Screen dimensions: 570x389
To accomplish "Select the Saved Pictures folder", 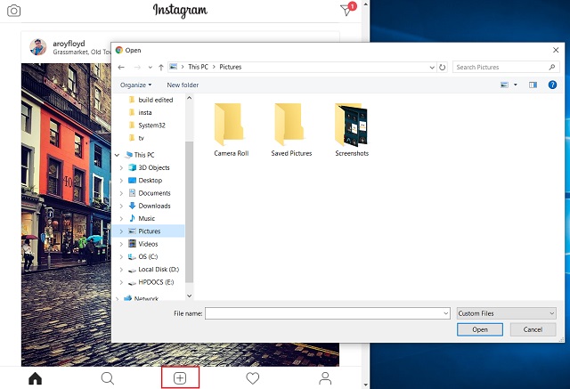I will click(x=291, y=129).
